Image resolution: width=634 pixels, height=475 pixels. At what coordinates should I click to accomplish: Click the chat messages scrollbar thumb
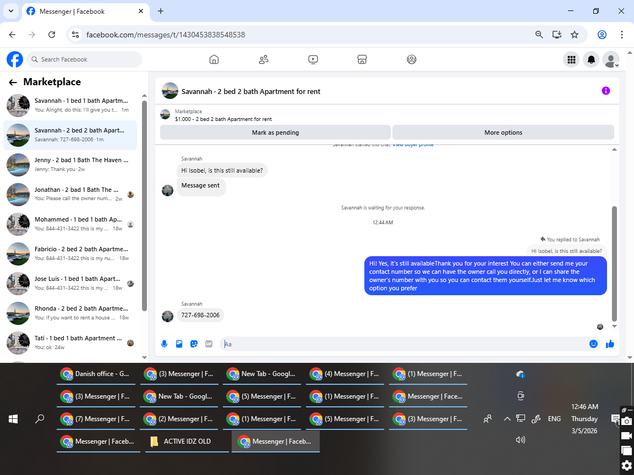click(x=614, y=263)
